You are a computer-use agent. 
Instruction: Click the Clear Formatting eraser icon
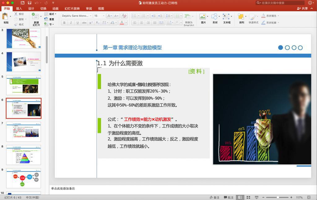point(124,16)
